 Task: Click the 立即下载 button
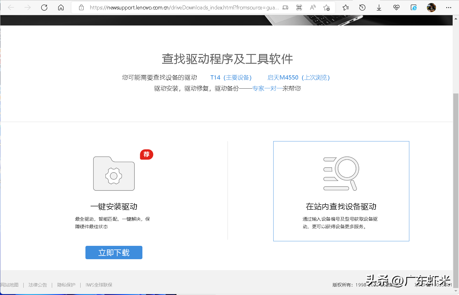point(114,253)
